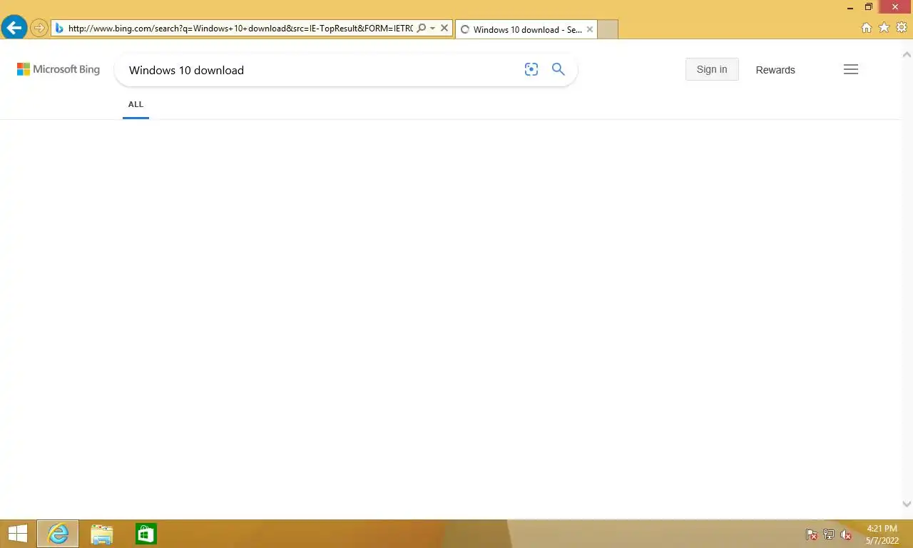Screen dimensions: 913x548
Task: Click the network status tray icon
Action: 829,534
